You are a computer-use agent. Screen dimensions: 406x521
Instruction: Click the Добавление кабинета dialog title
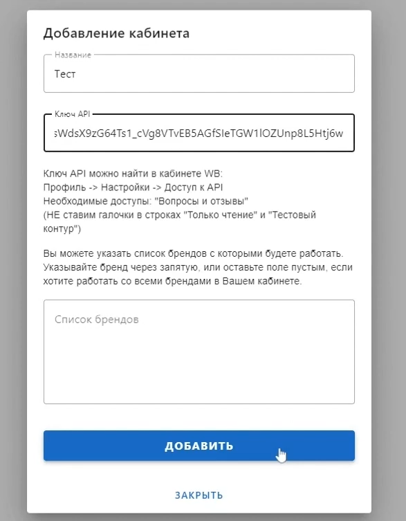point(116,33)
